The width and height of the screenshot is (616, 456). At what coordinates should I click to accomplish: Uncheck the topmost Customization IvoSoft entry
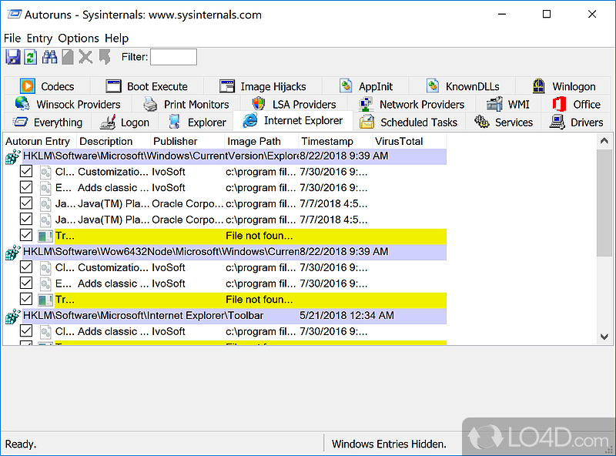pos(26,172)
